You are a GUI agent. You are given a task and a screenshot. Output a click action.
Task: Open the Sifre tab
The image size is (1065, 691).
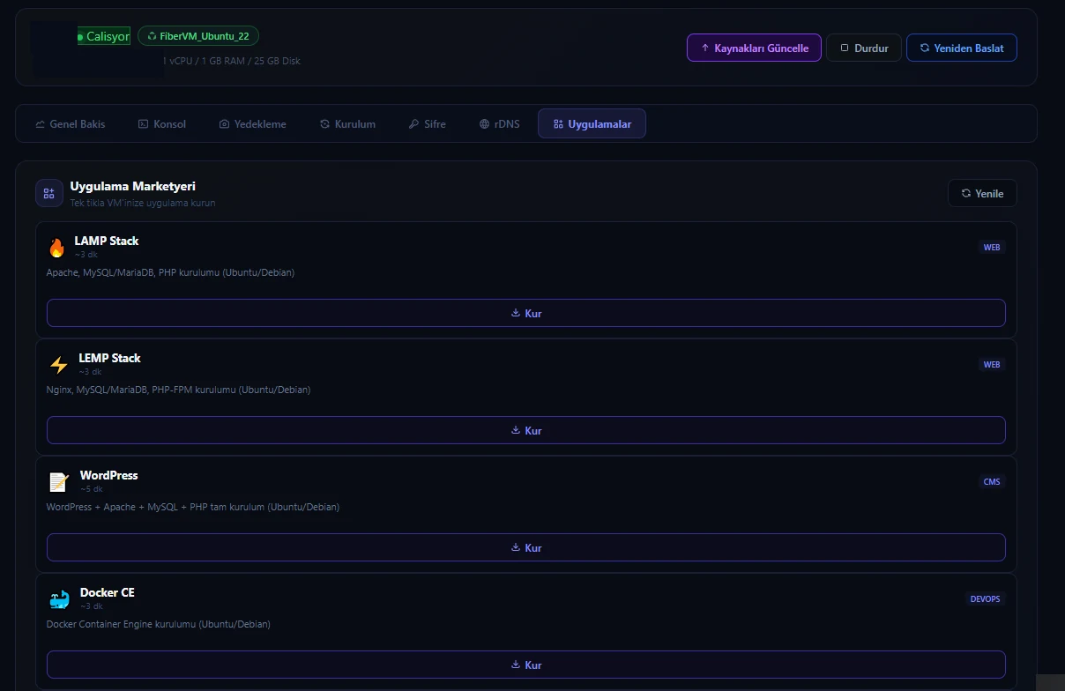pos(428,124)
